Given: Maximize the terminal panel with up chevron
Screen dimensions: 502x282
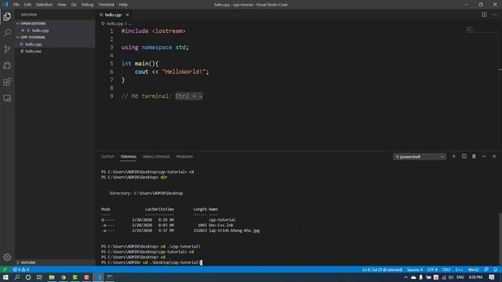Looking at the screenshot, I should pos(484,157).
